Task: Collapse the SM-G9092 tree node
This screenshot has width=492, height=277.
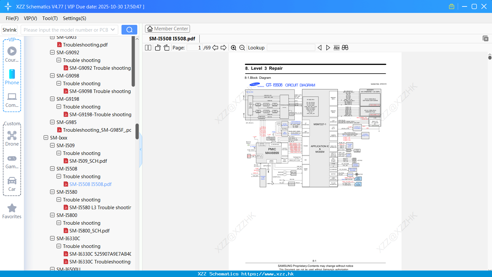Action: pyautogui.click(x=52, y=52)
